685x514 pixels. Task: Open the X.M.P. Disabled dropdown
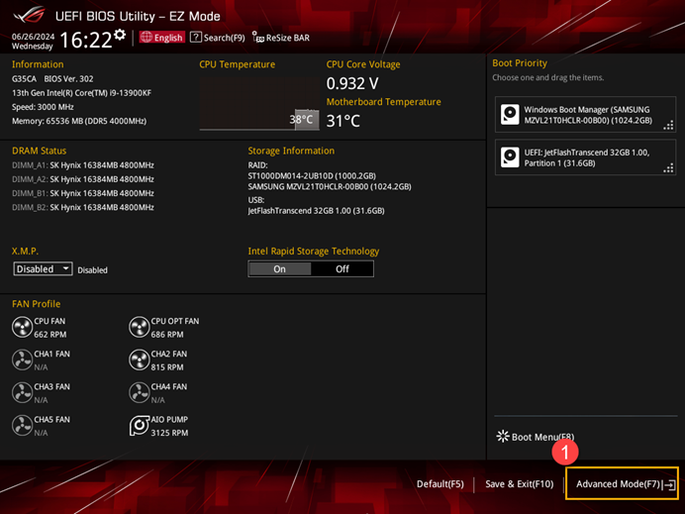pyautogui.click(x=43, y=268)
